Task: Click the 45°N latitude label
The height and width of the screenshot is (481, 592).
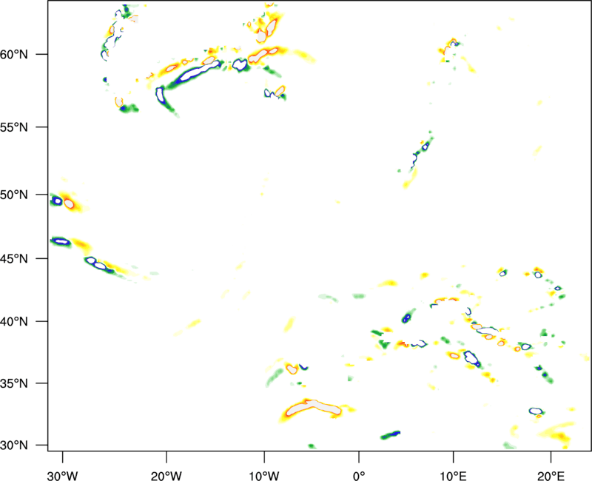Action: pos(14,259)
